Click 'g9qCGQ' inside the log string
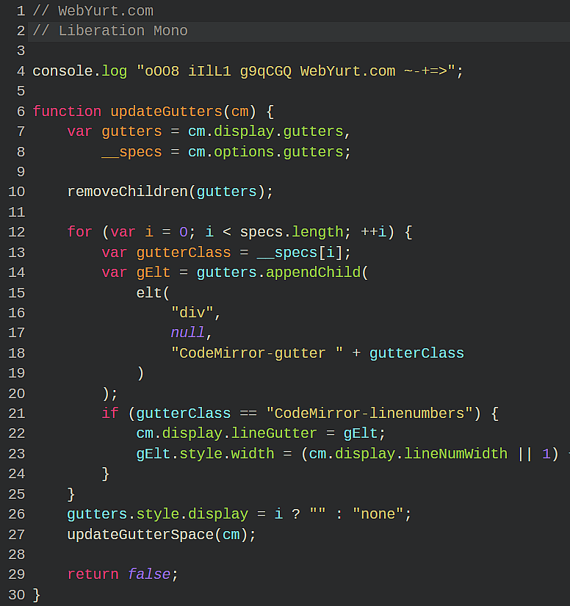 click(x=265, y=71)
